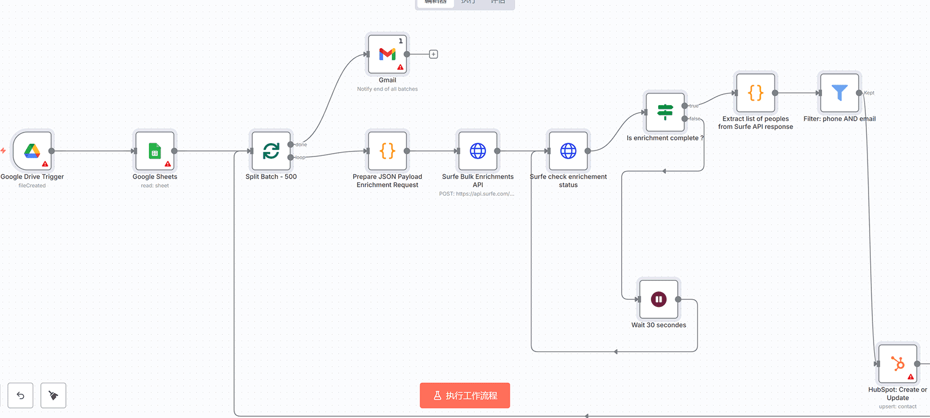
Task: Open the Filter: phone AND email node
Action: coord(839,93)
